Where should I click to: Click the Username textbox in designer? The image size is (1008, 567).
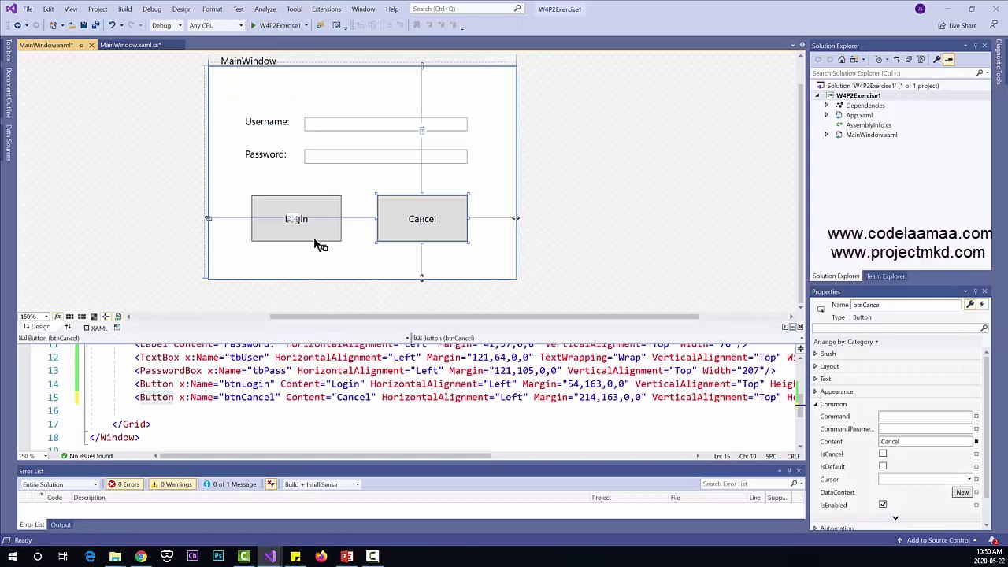click(x=385, y=124)
